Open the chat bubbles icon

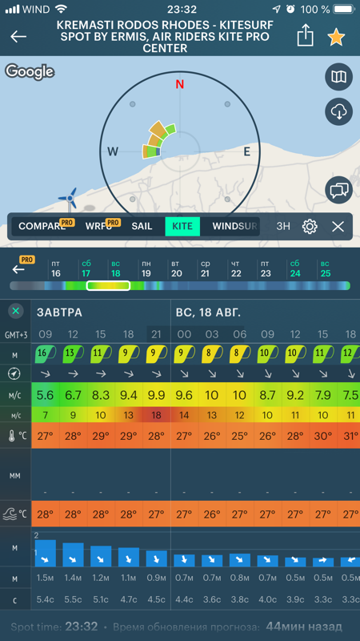point(338,190)
